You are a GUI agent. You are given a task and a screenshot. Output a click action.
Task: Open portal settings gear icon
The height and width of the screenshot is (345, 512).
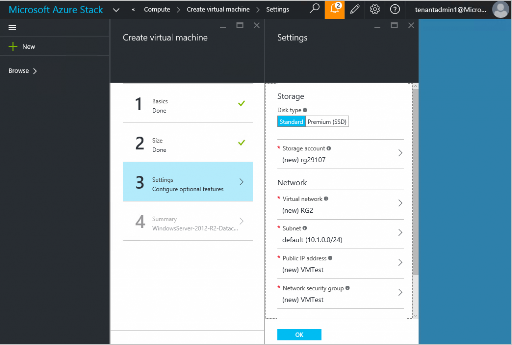point(375,9)
